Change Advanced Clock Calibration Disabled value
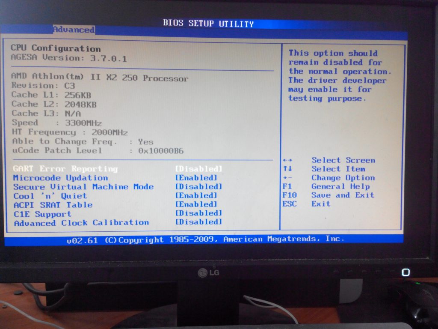The height and width of the screenshot is (329, 438). pos(198,222)
